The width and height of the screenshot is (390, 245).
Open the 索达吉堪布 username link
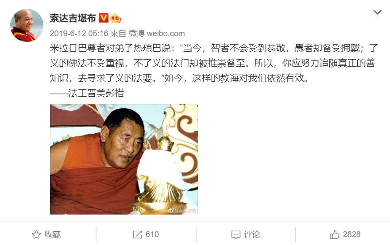pyautogui.click(x=73, y=18)
